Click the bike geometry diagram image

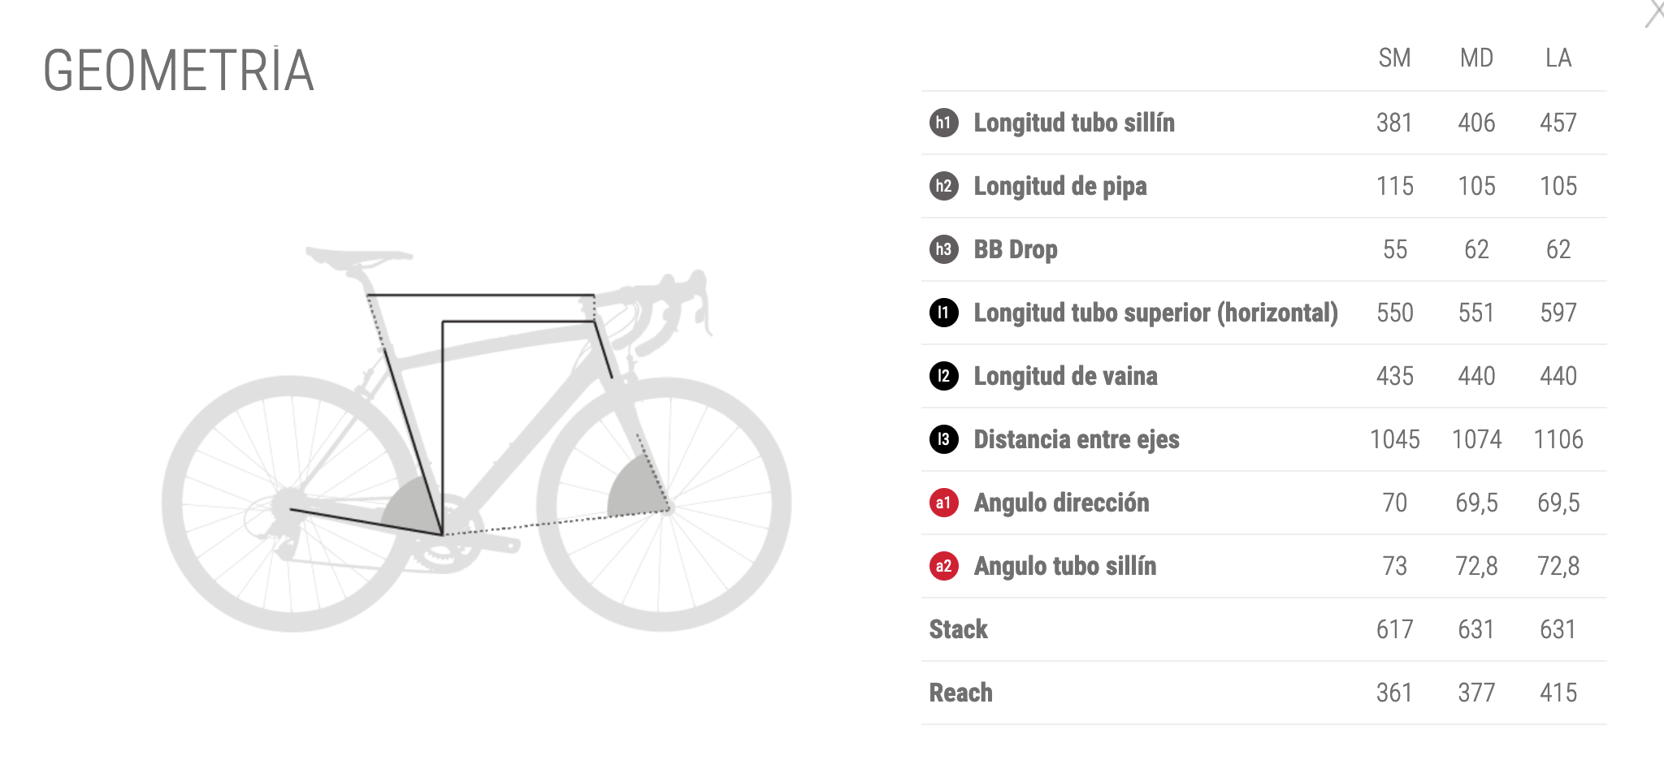pyautogui.click(x=476, y=438)
